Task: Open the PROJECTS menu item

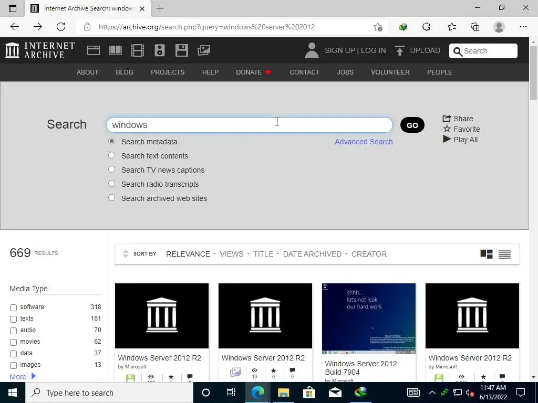Action: tap(168, 72)
